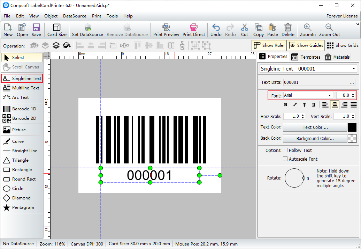Open the Text Data ellipsis editor button
The image size is (361, 249).
tap(352, 83)
